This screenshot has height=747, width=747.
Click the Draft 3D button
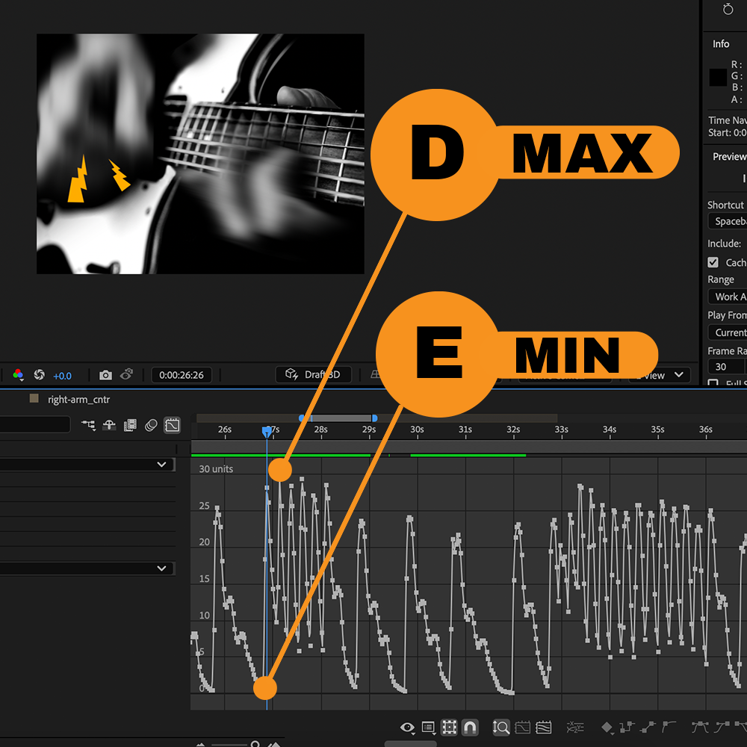tap(314, 375)
